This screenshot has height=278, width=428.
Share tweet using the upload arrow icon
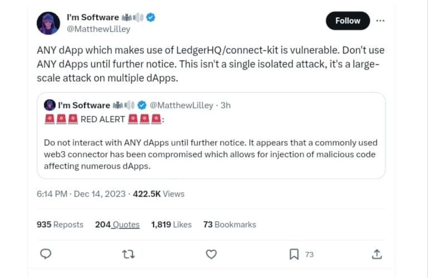[x=377, y=254]
